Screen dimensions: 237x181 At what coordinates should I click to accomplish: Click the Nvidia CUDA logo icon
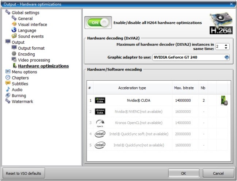pos(100,100)
